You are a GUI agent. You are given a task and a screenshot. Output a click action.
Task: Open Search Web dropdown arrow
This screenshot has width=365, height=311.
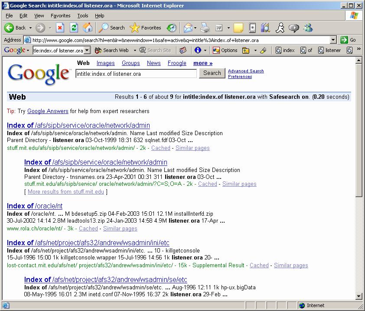(135, 50)
